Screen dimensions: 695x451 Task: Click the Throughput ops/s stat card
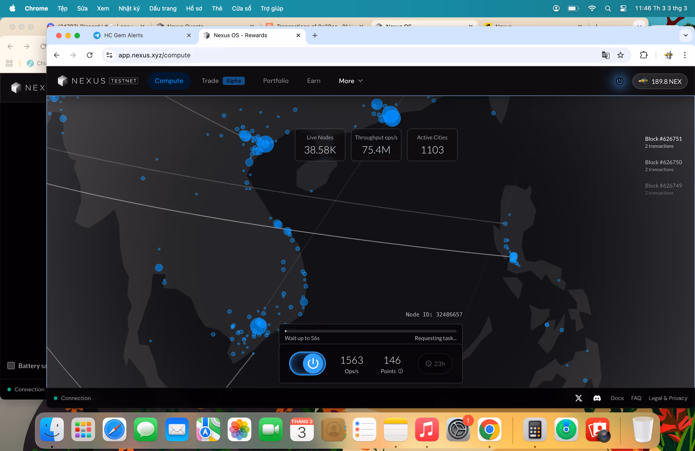coord(376,145)
